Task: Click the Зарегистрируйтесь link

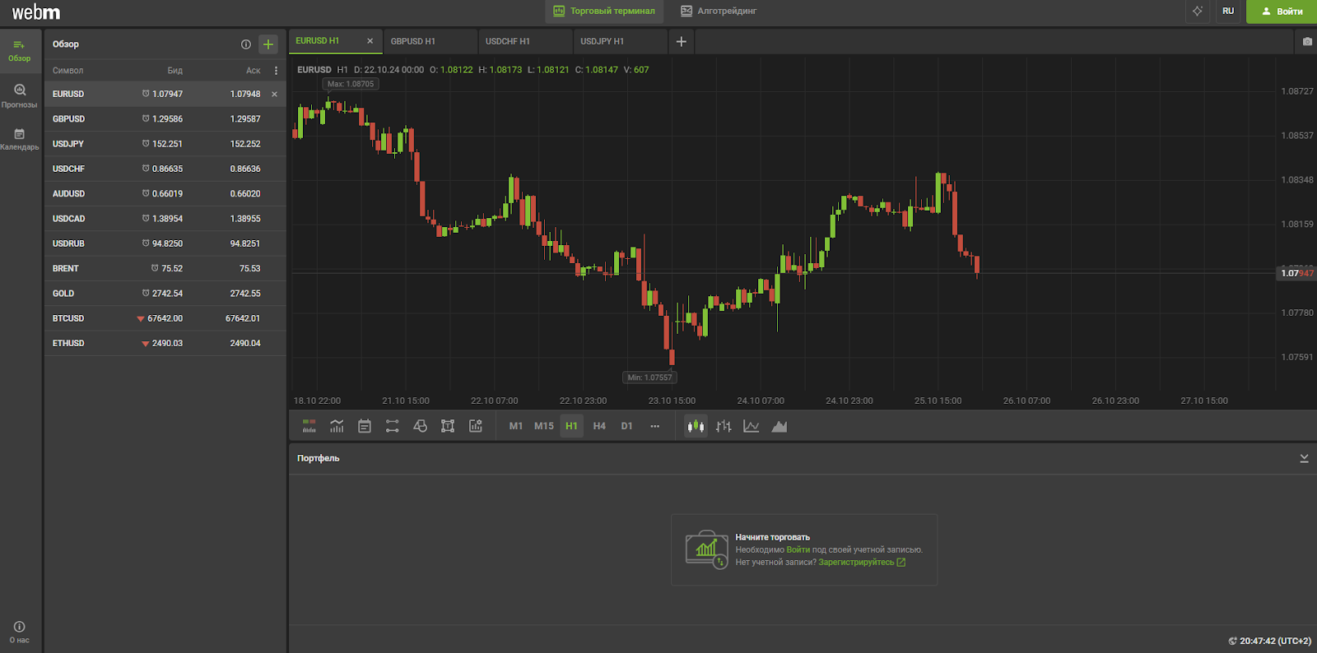Action: coord(856,563)
